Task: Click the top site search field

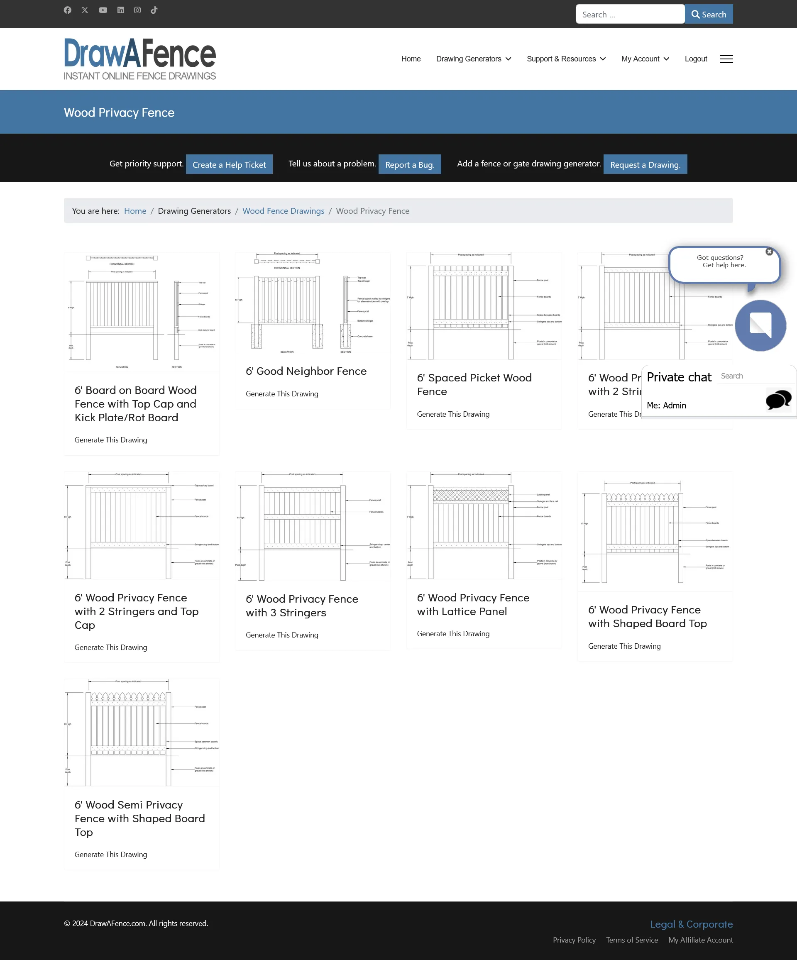Action: pos(630,14)
